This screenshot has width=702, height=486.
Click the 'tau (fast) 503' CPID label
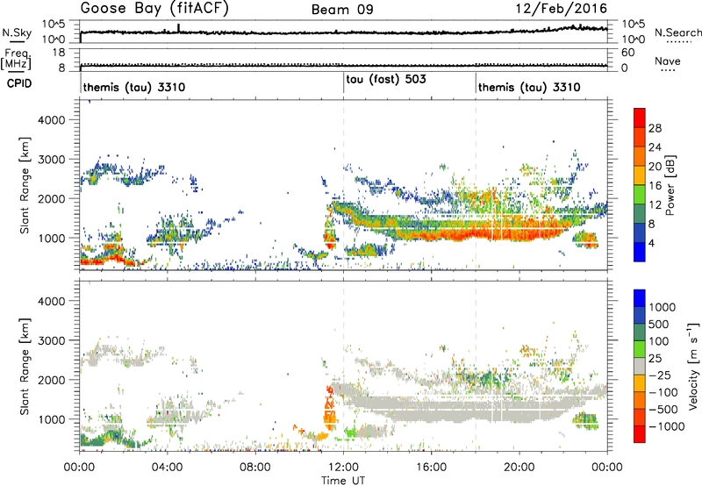coord(386,79)
